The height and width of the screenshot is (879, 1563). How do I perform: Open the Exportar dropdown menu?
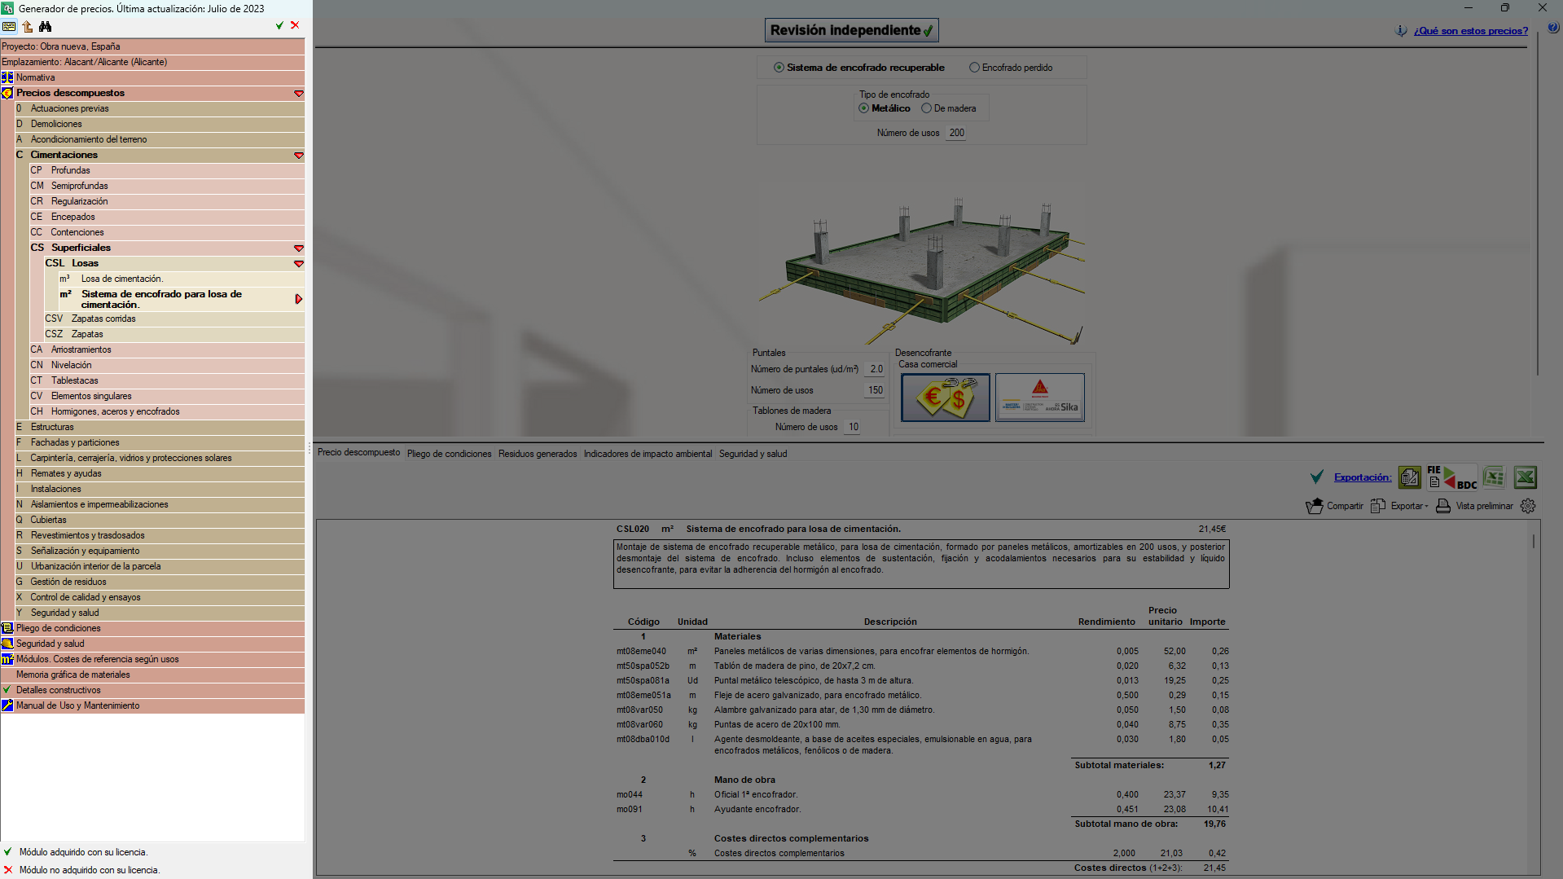click(x=1400, y=506)
